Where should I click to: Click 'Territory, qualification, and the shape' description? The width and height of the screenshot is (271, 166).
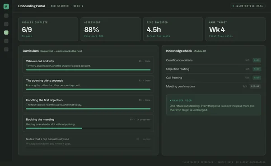pos(58,66)
